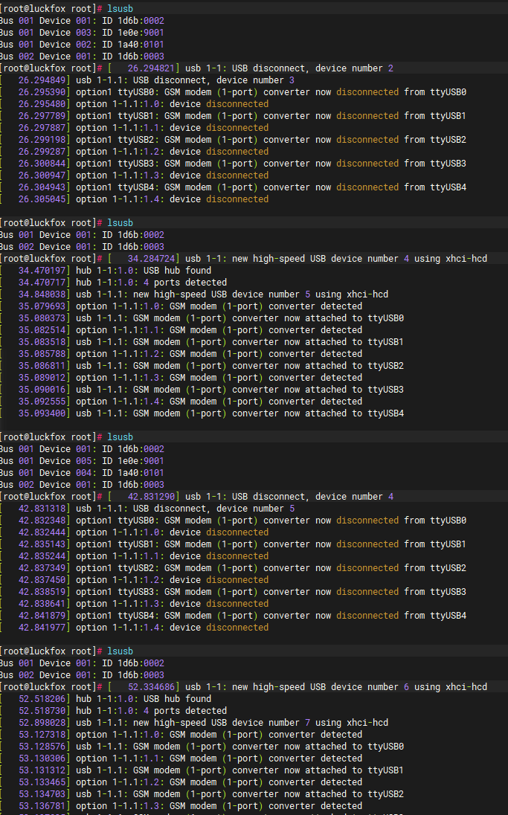The image size is (508, 815).
Task: Click log line 35.090016 attached to ttyUSB3
Action: tap(202, 390)
